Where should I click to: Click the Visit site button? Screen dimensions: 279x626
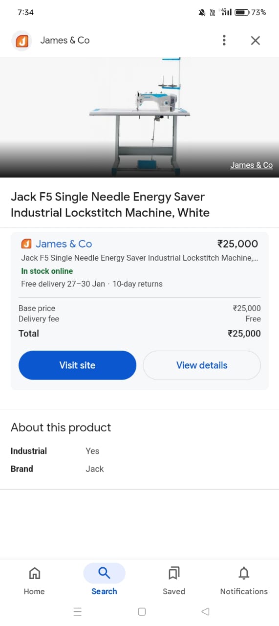pos(77,365)
